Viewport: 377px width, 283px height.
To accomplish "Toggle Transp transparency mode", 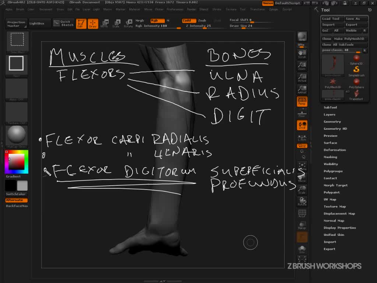I will (302, 225).
